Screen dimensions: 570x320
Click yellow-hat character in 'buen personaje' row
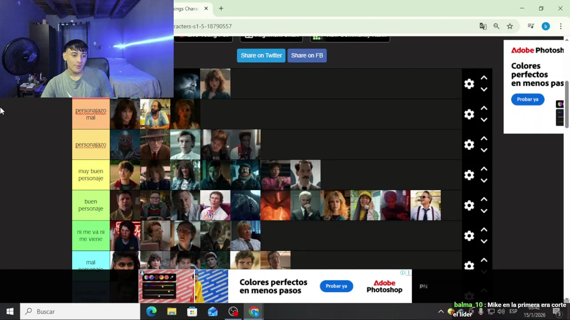point(366,205)
